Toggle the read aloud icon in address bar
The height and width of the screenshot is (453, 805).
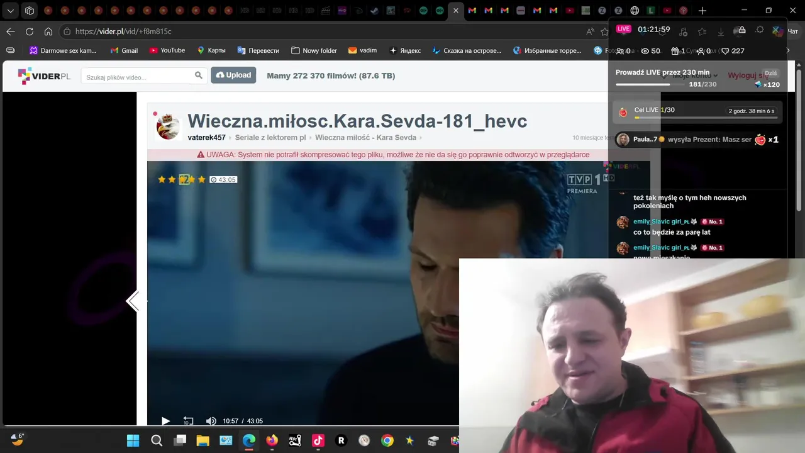(x=590, y=31)
